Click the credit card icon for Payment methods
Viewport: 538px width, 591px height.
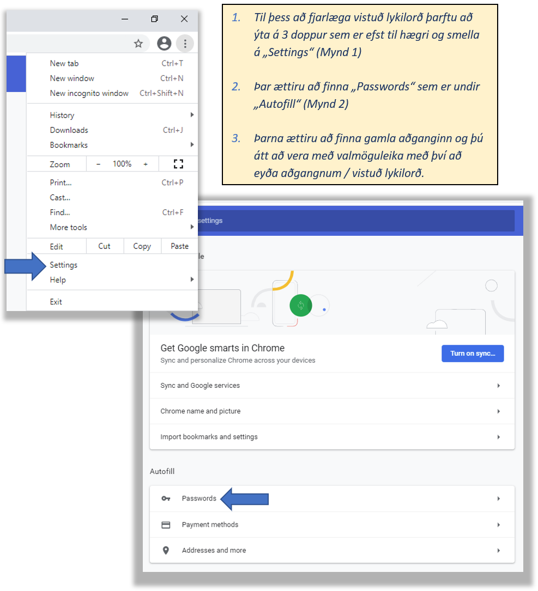click(x=166, y=525)
